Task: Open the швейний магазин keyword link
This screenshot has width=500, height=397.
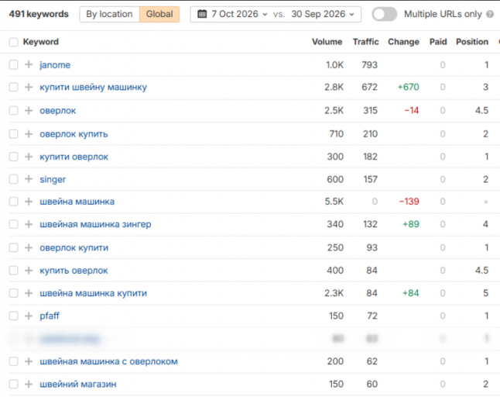Action: pyautogui.click(x=78, y=385)
